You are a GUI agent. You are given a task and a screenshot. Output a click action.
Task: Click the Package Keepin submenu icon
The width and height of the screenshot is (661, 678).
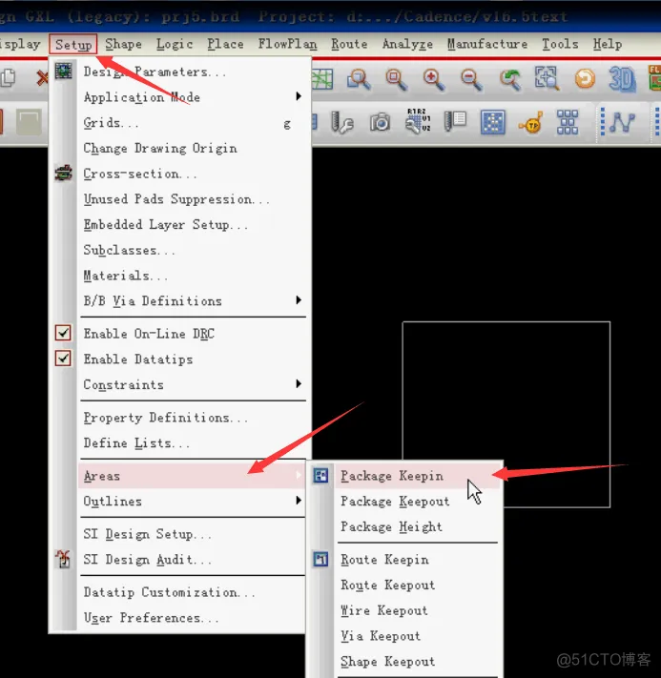point(320,476)
